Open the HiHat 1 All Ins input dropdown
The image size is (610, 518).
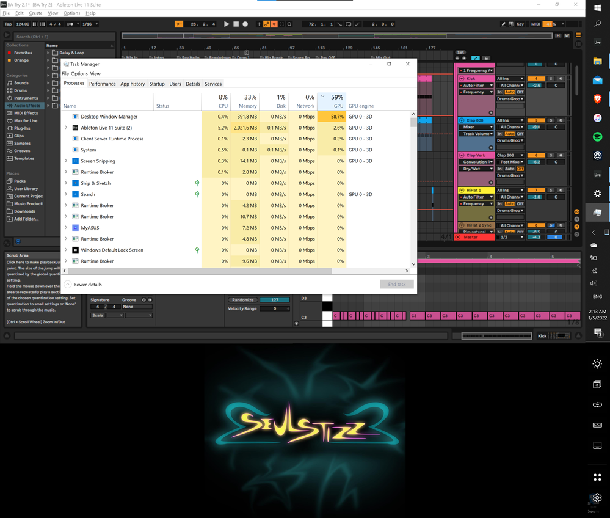[x=510, y=191]
